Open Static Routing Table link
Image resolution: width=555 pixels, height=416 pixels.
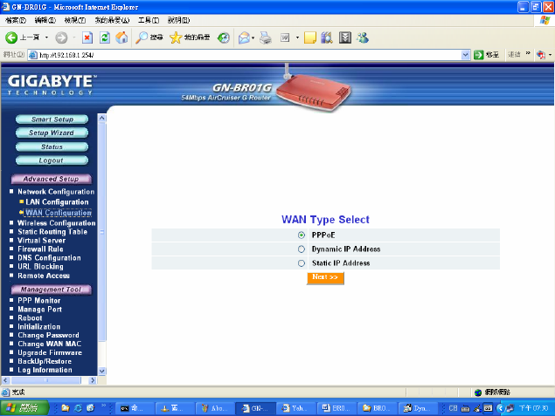pyautogui.click(x=52, y=232)
